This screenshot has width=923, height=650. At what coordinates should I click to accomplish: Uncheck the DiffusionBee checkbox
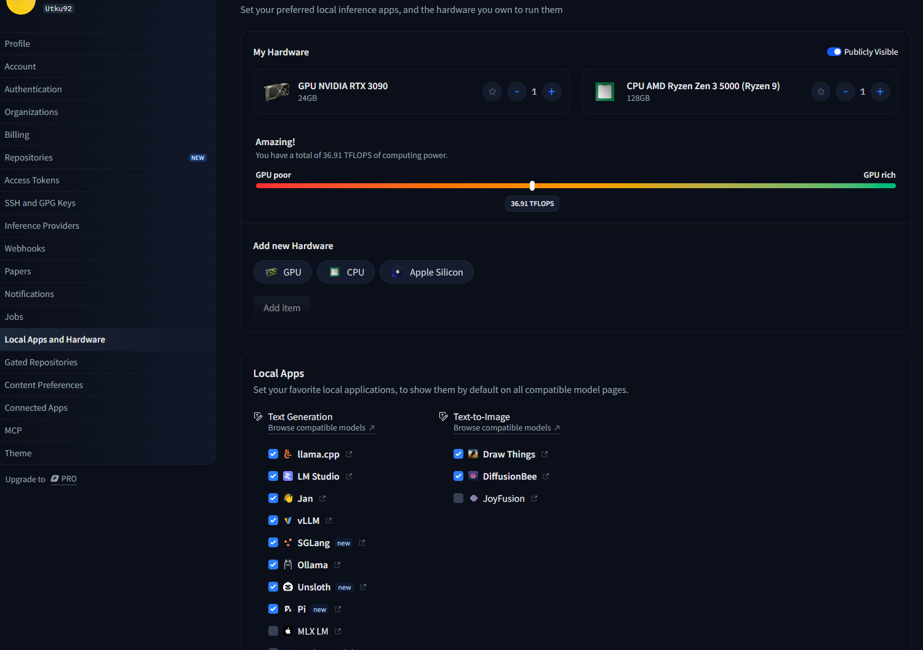tap(458, 476)
